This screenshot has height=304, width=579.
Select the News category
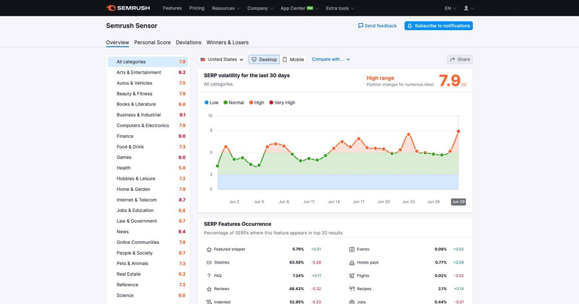[x=148, y=232]
